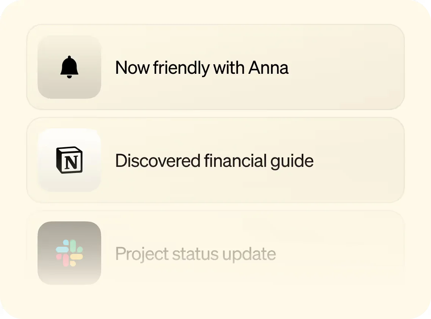Click the black bell notification icon
The width and height of the screenshot is (431, 319).
coord(69,68)
